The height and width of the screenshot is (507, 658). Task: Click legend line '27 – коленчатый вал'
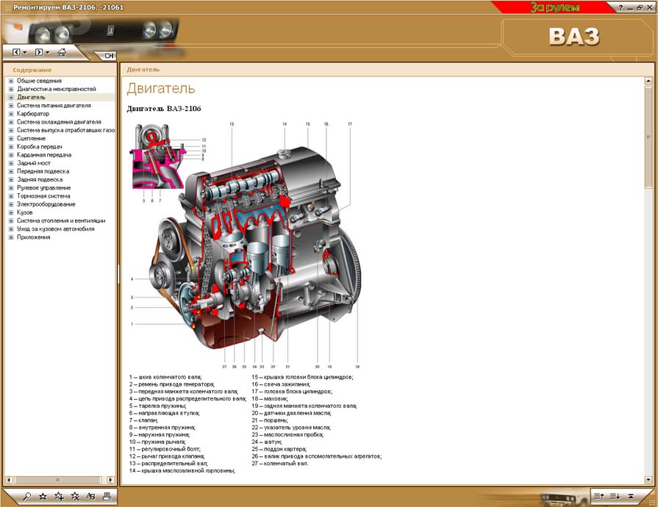coord(280,464)
